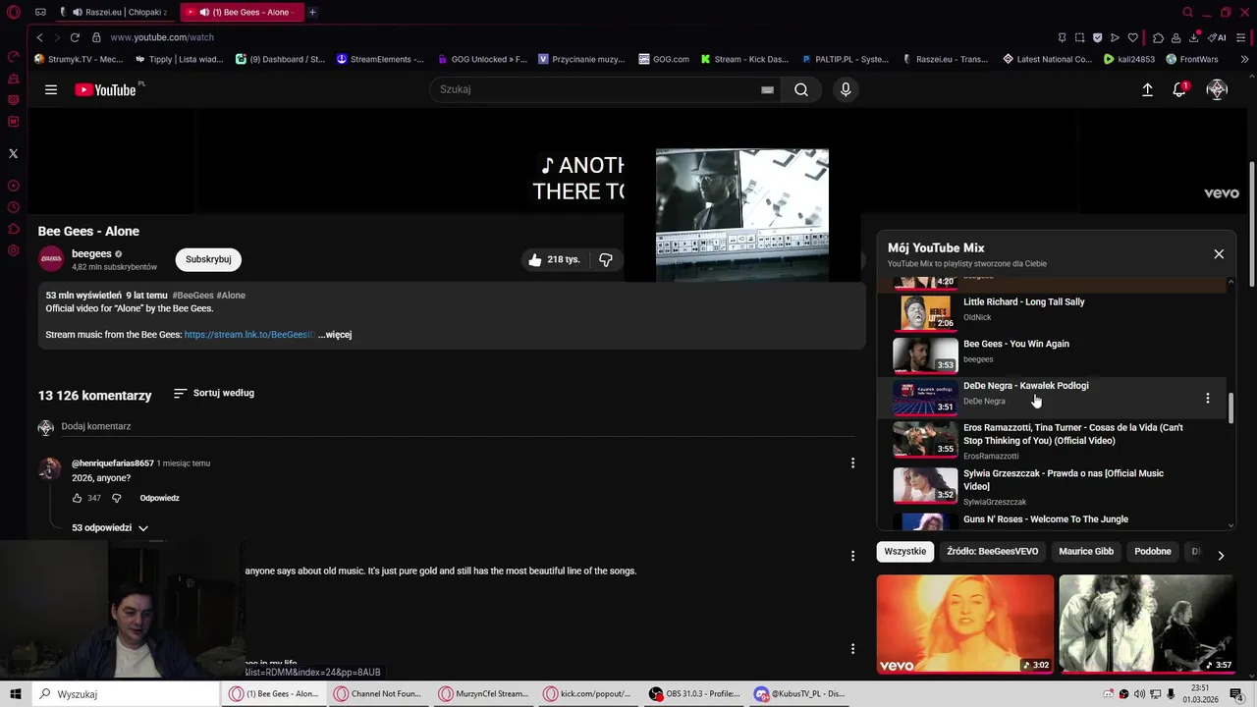Reload the page

[x=74, y=37]
